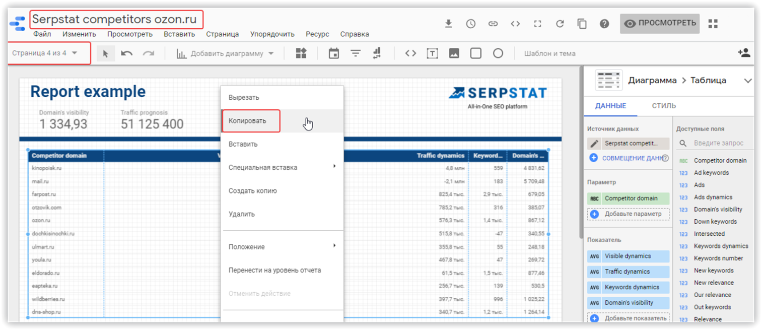Open the Добавить диаграмму dropdown
The width and height of the screenshot is (762, 330).
tap(225, 53)
